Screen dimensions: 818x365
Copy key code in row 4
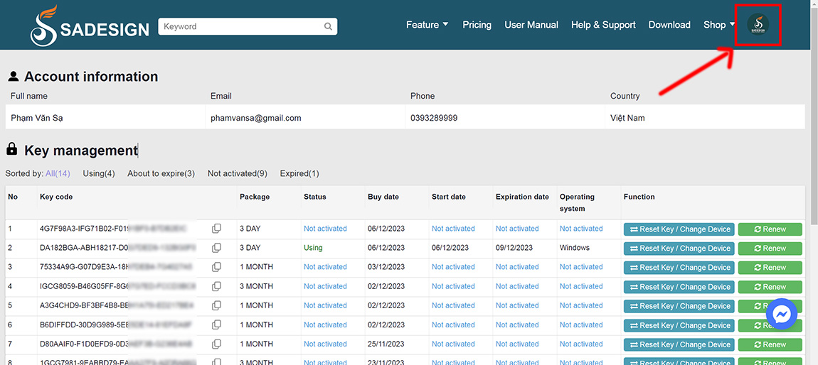(216, 286)
